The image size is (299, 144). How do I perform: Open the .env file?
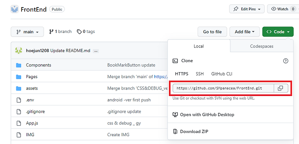[30, 100]
